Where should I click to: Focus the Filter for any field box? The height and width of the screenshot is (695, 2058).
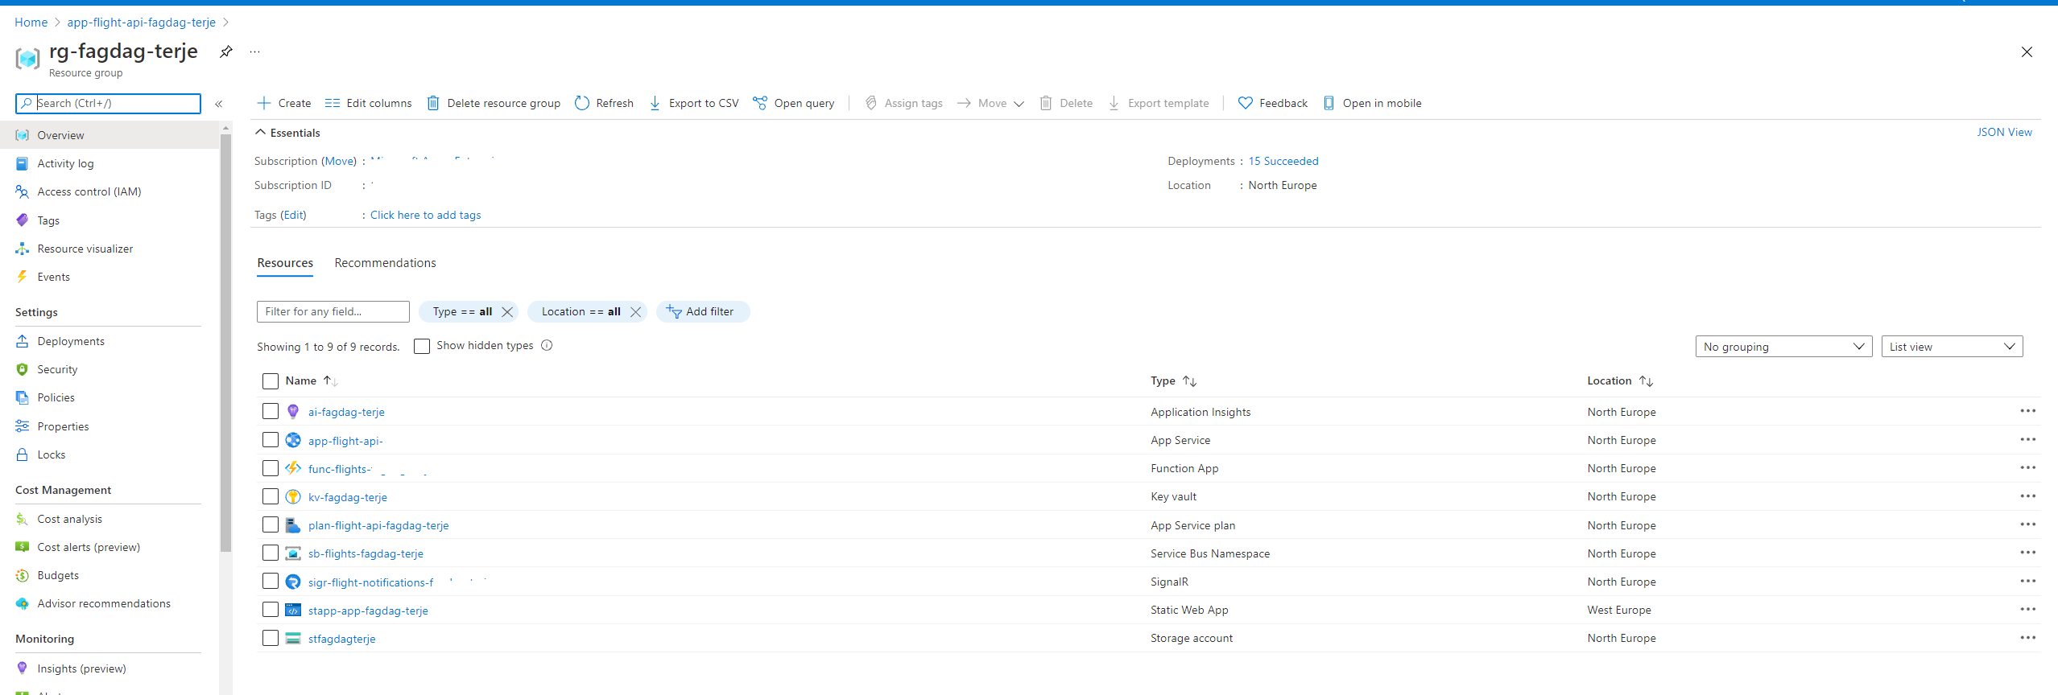[333, 311]
